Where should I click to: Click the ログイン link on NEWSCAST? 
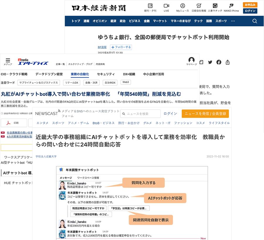[x=170, y=114]
